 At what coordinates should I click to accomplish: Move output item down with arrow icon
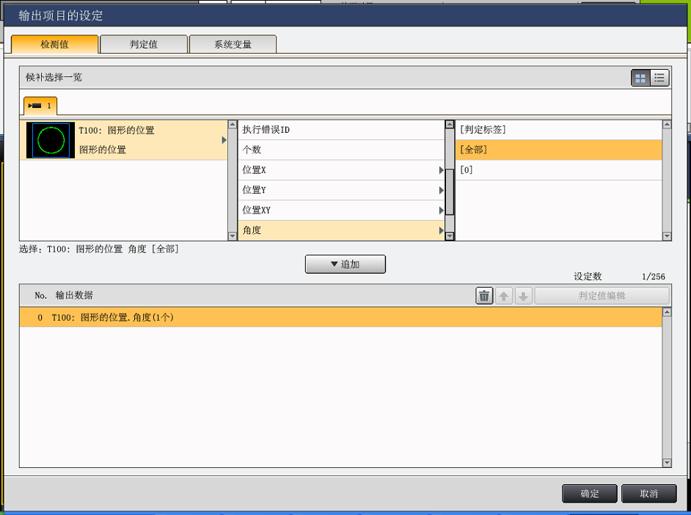tap(523, 296)
